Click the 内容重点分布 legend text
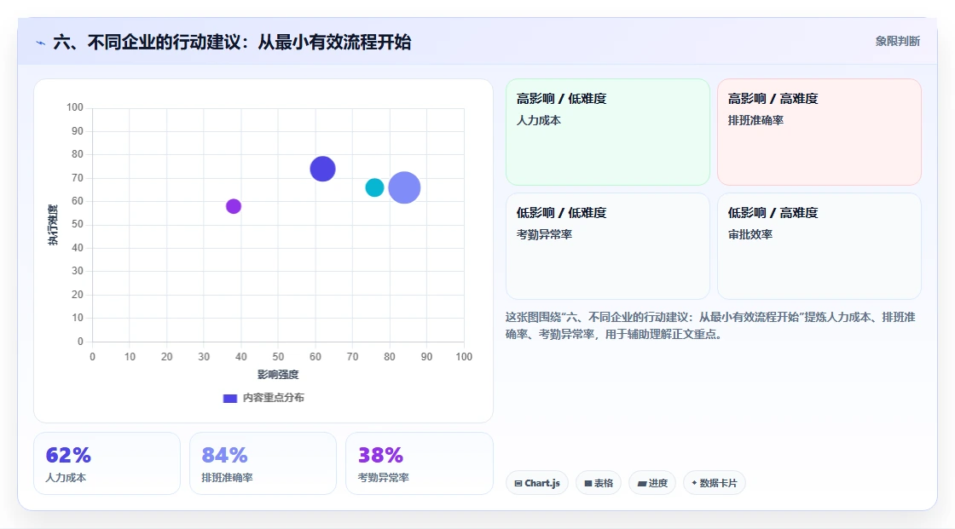 click(274, 398)
